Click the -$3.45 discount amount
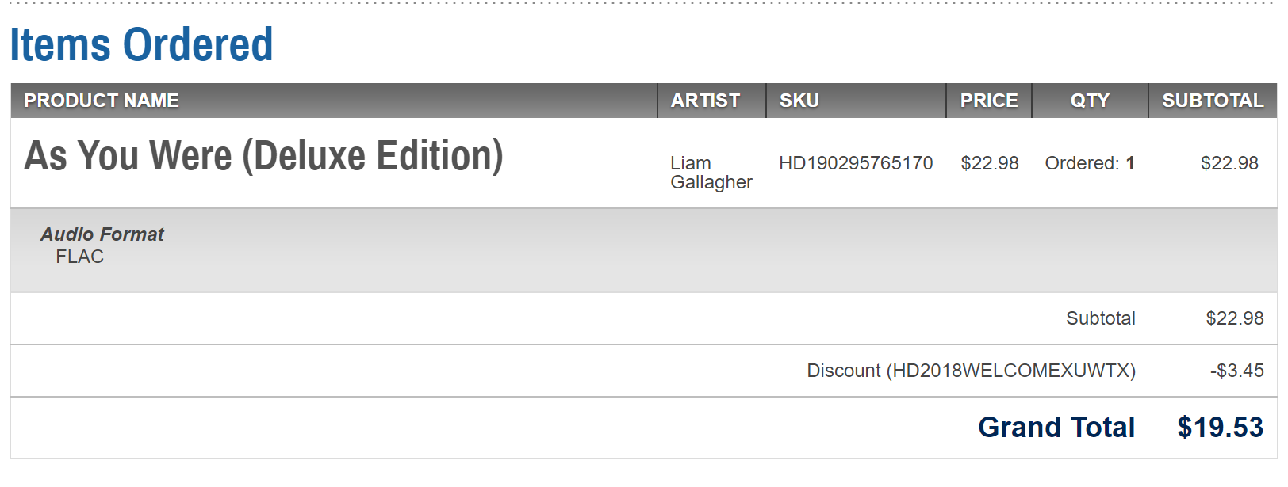 click(1237, 371)
